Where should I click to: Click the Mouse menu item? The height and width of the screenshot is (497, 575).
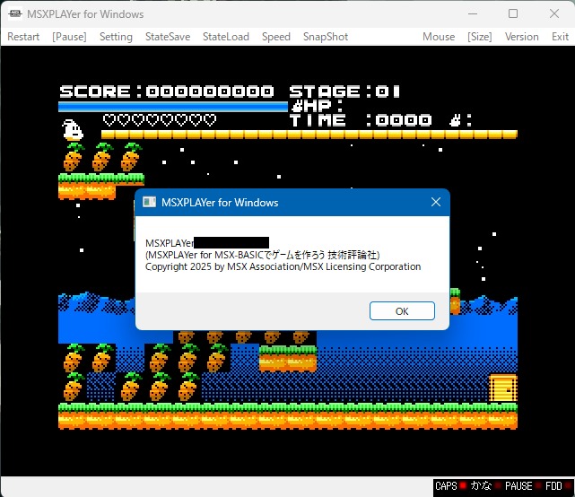(439, 37)
